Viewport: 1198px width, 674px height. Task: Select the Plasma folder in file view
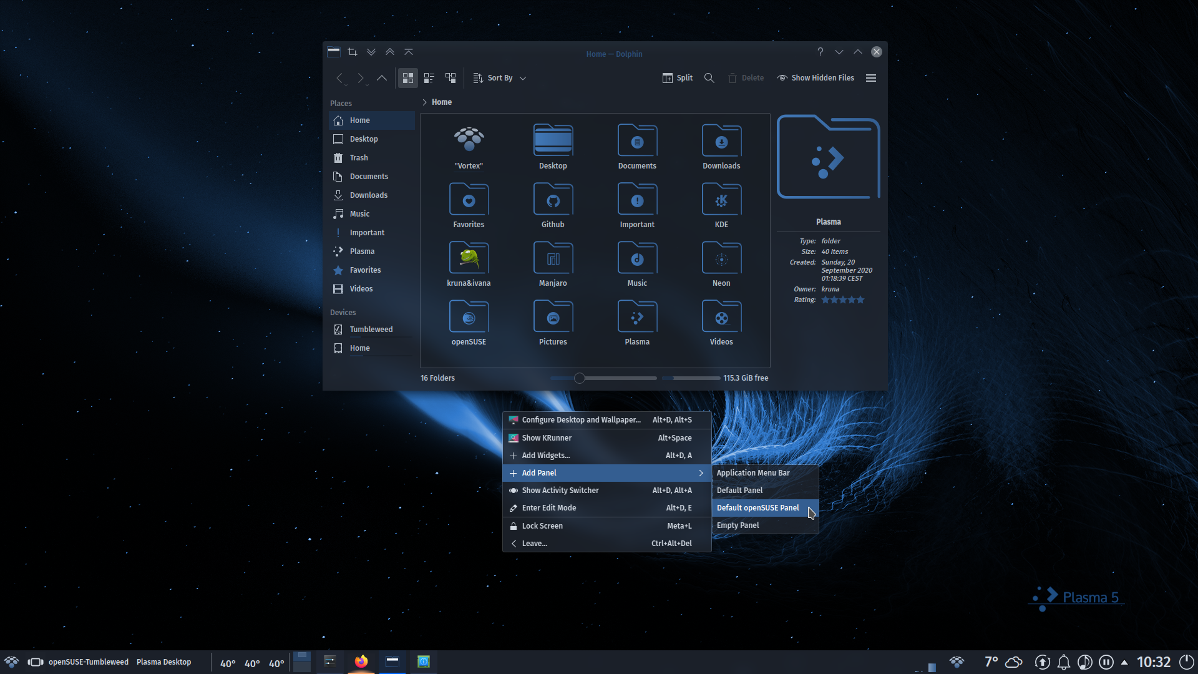(637, 316)
